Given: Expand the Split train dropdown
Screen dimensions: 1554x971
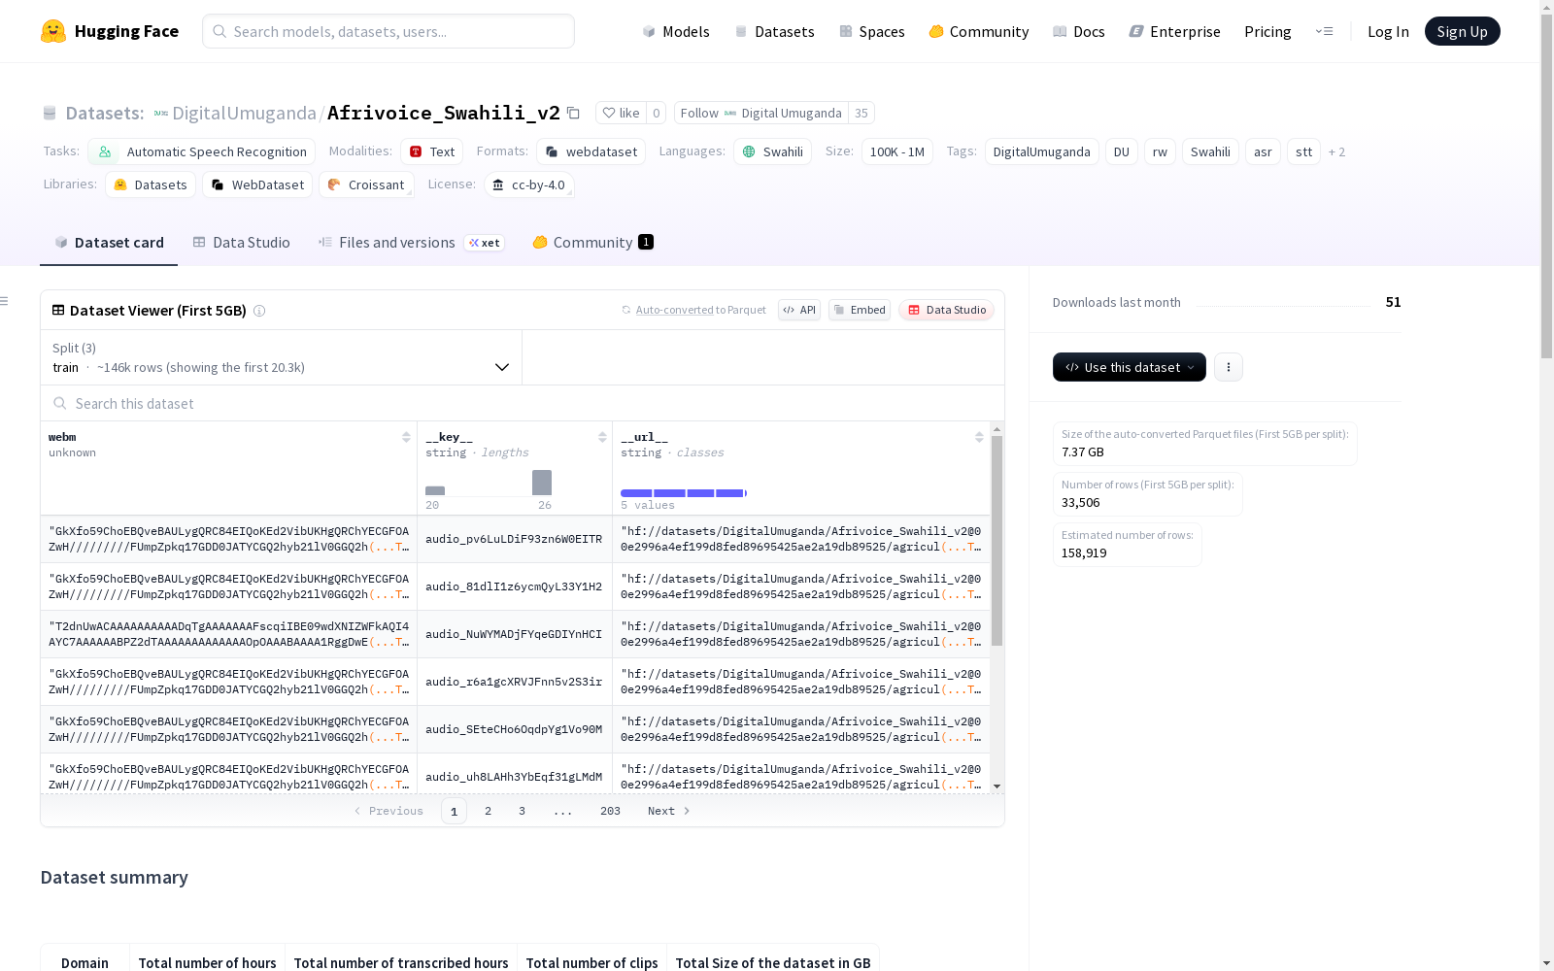Looking at the screenshot, I should 281,357.
